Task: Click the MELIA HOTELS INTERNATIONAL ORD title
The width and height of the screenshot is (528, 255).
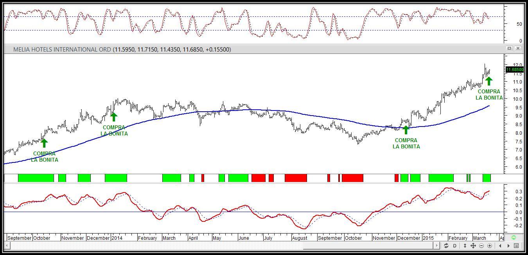Action: [62, 49]
